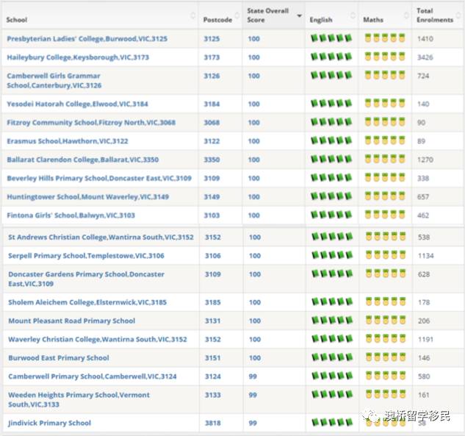Click Maths rating icons in Mount Pleasant row
This screenshot has width=465, height=436.
386,320
